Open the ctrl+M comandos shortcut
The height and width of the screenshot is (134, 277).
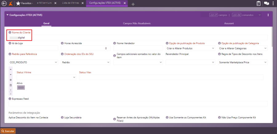point(243,15)
